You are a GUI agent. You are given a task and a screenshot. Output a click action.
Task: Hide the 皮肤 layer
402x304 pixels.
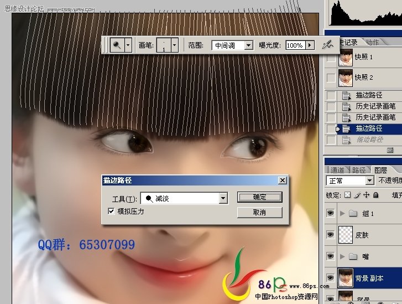(331, 234)
